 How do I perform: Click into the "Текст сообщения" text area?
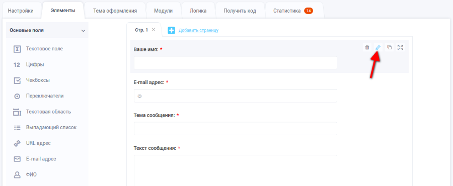coord(236,170)
